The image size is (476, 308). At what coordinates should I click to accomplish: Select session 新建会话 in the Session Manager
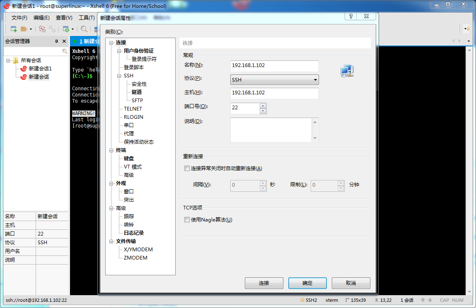pos(39,77)
